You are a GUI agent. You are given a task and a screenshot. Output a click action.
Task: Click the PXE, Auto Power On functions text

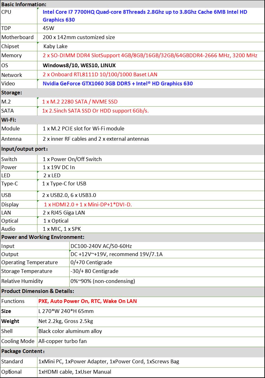click(87, 301)
